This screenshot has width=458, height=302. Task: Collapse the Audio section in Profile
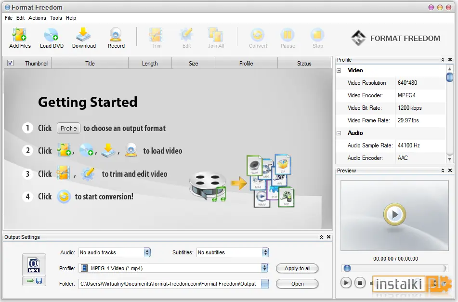[339, 133]
